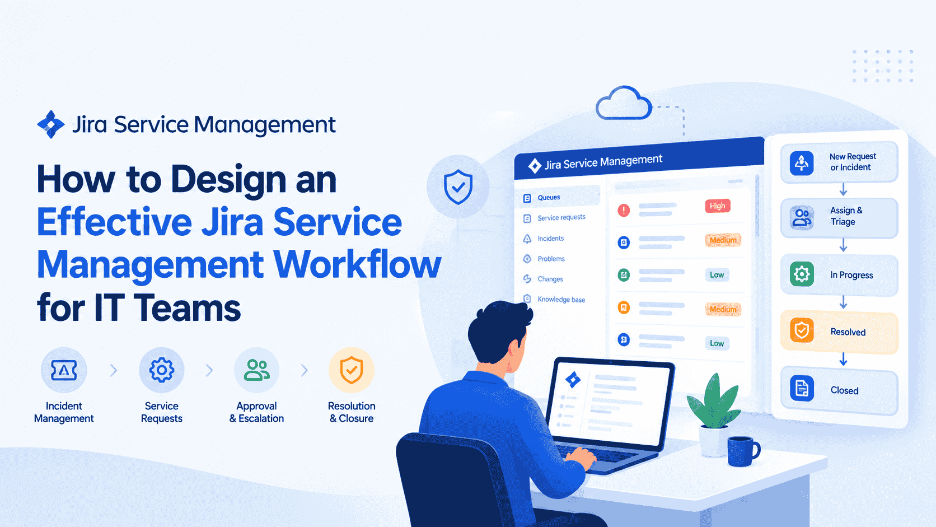Click the Low badge in the bottom row
Viewport: 936px width, 527px height.
pyautogui.click(x=717, y=343)
